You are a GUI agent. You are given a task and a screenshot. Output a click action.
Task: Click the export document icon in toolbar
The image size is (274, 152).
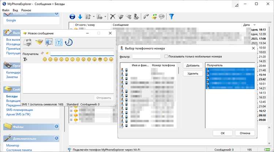(100, 17)
